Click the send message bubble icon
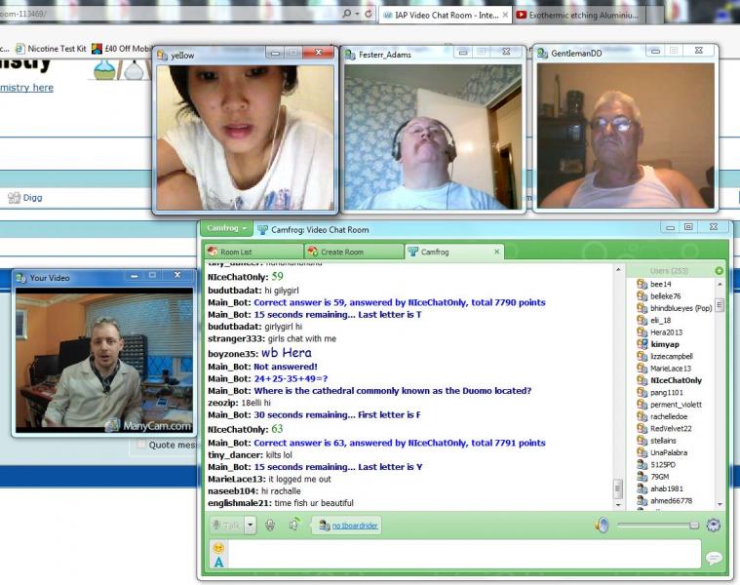 [714, 558]
